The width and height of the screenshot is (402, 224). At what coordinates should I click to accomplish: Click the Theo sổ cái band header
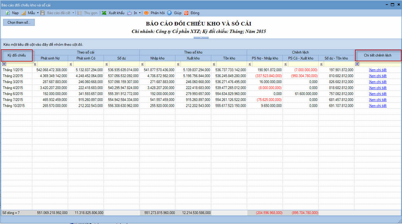pyautogui.click(x=86, y=53)
